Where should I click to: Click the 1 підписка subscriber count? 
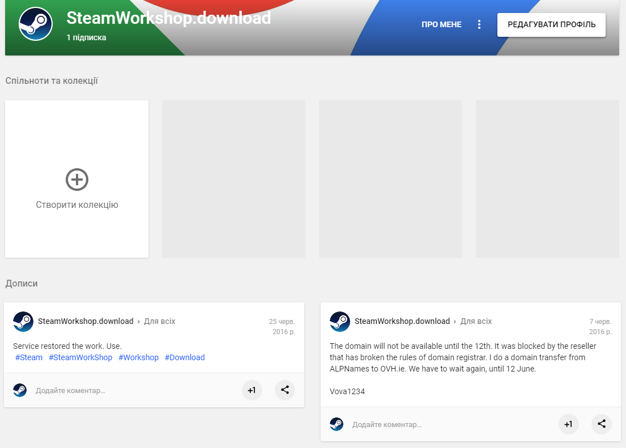[86, 37]
